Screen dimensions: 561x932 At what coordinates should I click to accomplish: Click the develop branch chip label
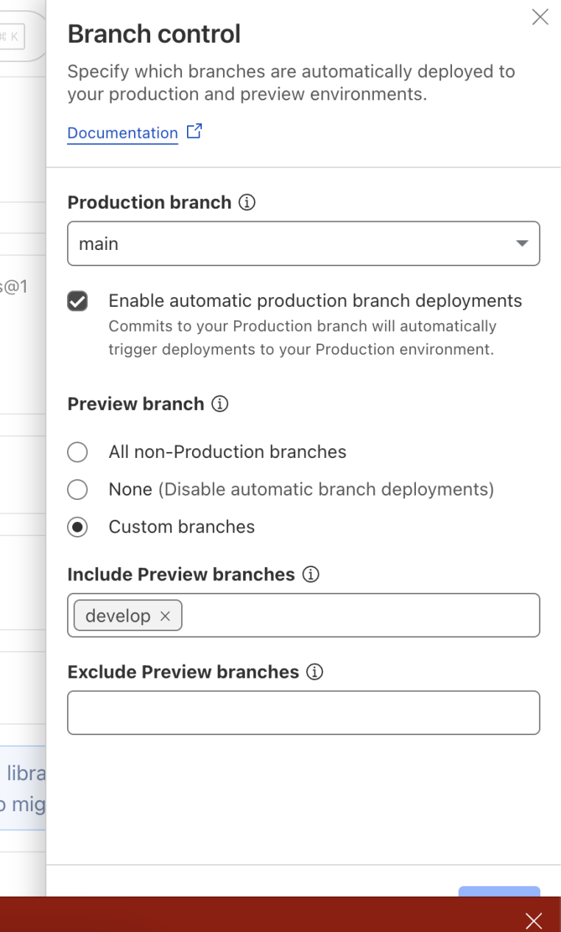[x=118, y=616]
